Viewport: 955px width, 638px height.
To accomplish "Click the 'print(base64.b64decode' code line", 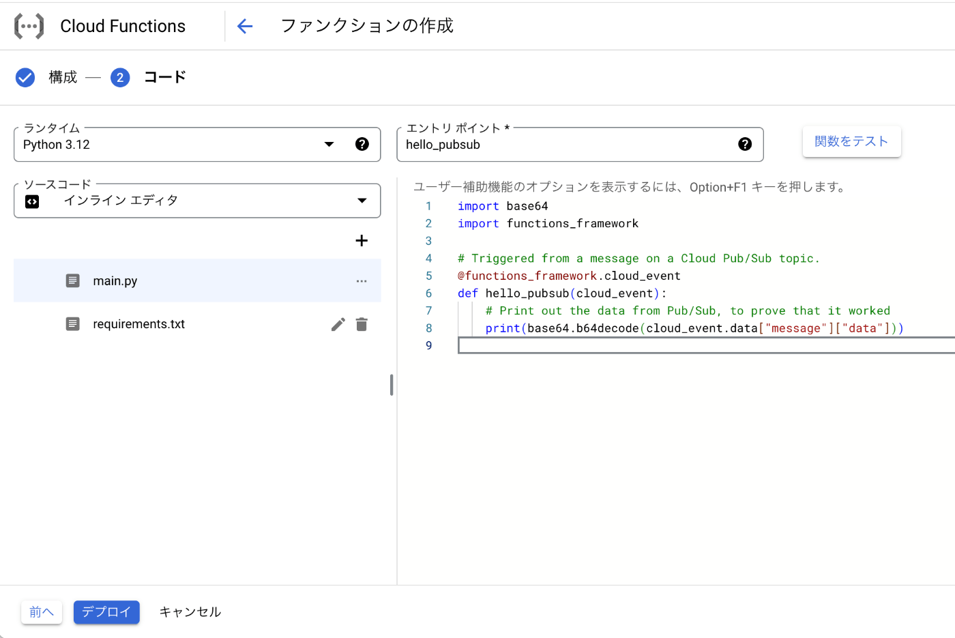I will click(x=694, y=328).
